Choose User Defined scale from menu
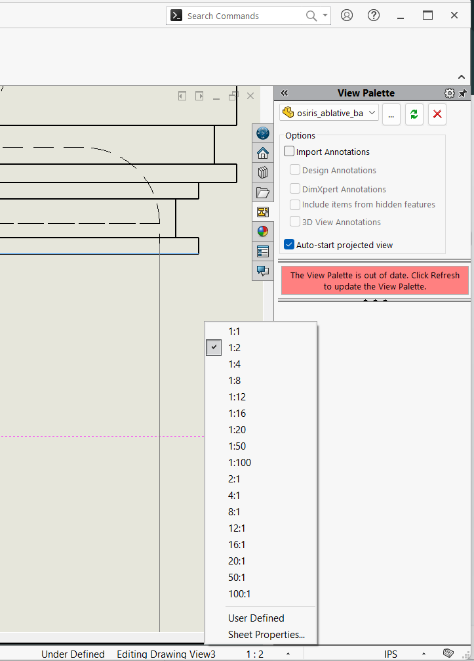This screenshot has width=474, height=661. pos(256,618)
